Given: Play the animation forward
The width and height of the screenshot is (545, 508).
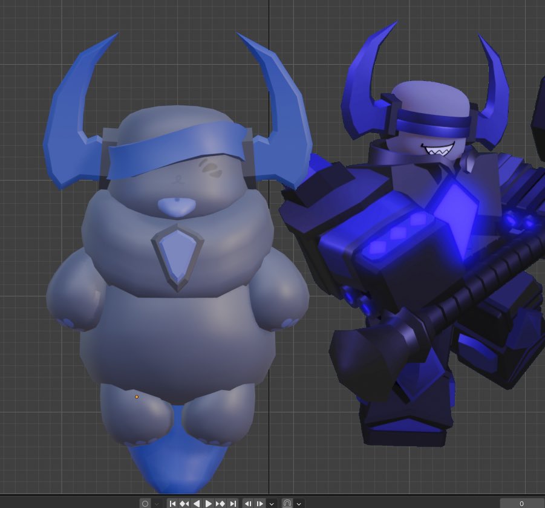Looking at the screenshot, I should click(x=208, y=504).
